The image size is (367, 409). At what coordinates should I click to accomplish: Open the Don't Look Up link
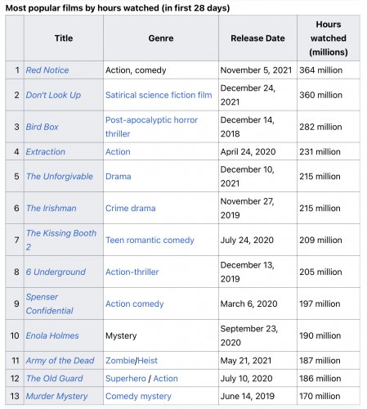(53, 95)
